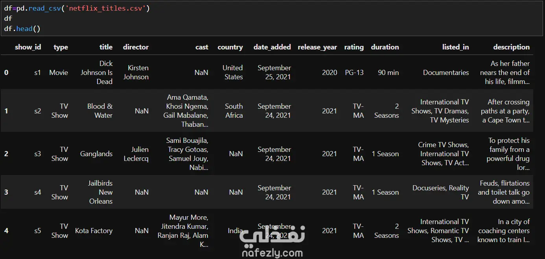Select the description column header

point(511,47)
